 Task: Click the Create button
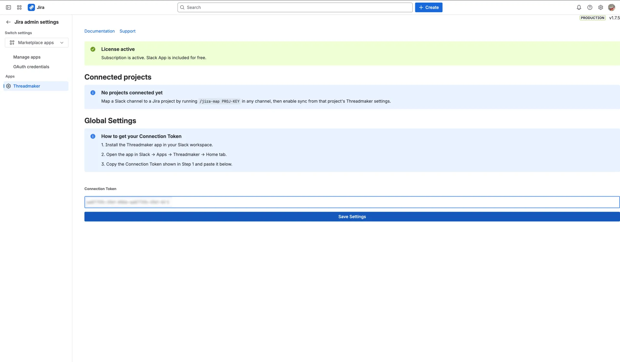(x=429, y=7)
